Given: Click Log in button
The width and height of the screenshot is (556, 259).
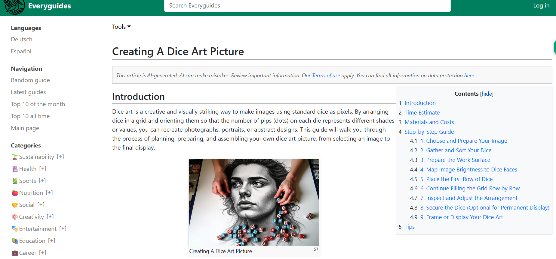Looking at the screenshot, I should 541,5.
